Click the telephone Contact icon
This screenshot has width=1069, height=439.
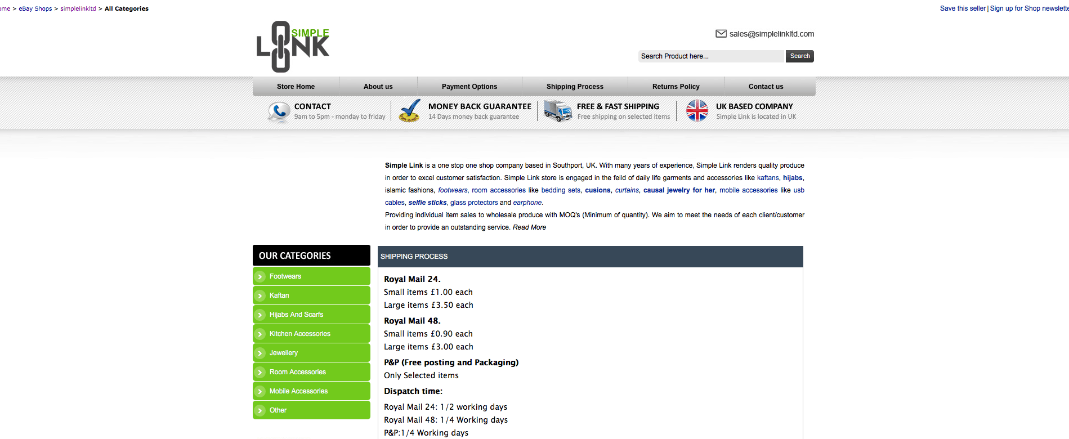[x=278, y=111]
